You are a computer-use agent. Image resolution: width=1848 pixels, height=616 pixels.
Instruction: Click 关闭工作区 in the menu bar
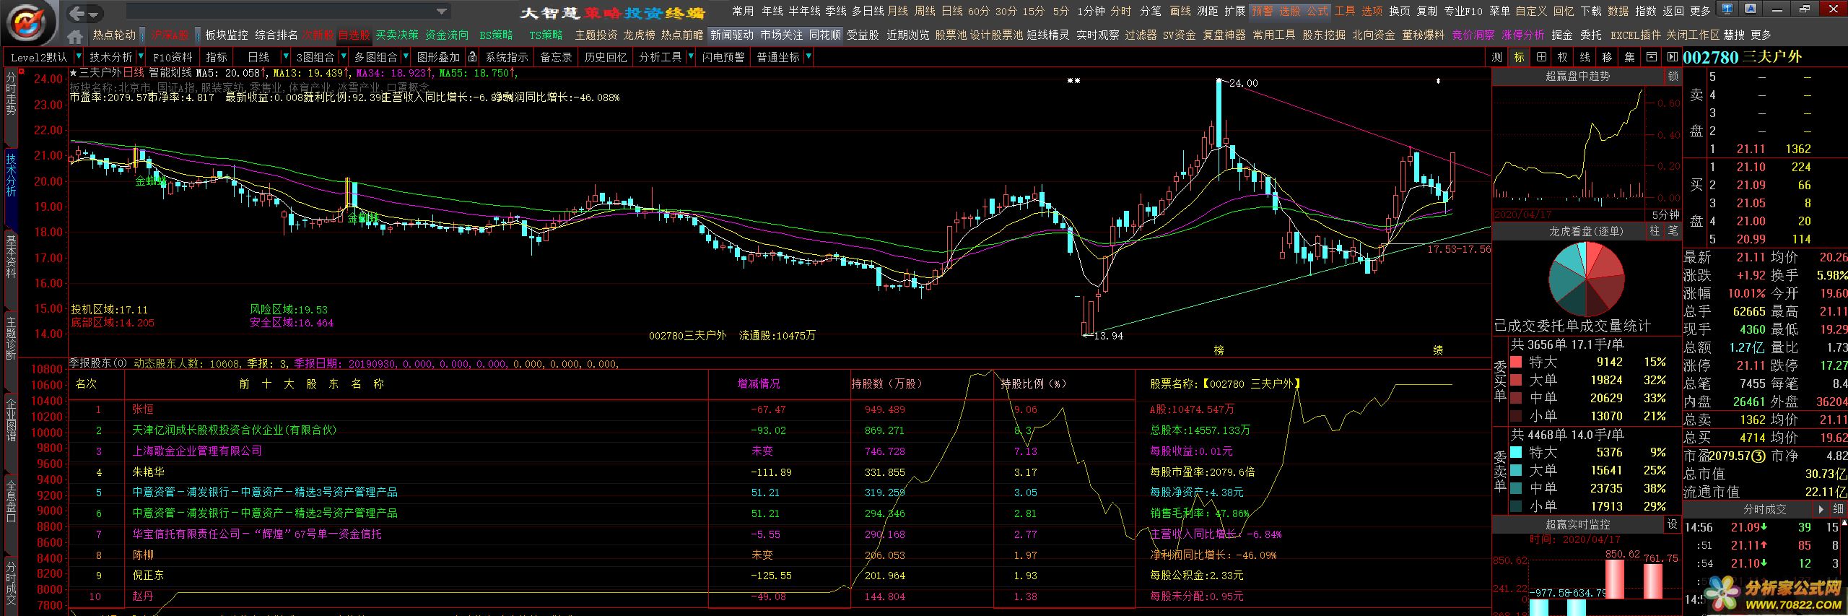tap(1691, 35)
